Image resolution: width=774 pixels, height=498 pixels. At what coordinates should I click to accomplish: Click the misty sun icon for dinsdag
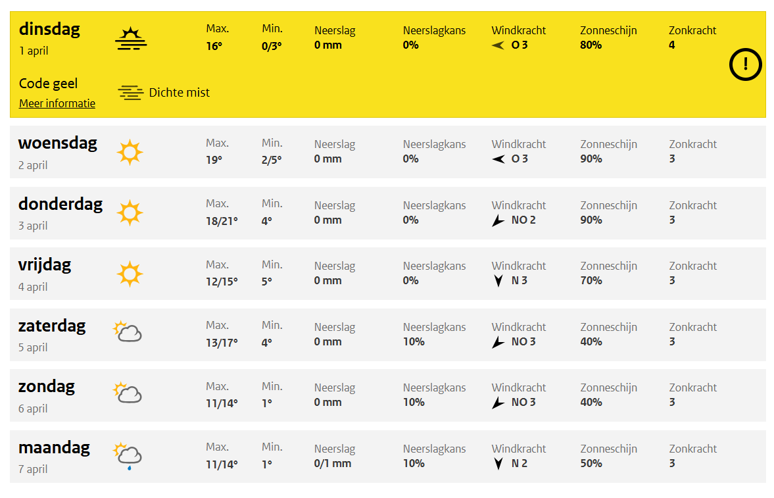click(x=130, y=38)
